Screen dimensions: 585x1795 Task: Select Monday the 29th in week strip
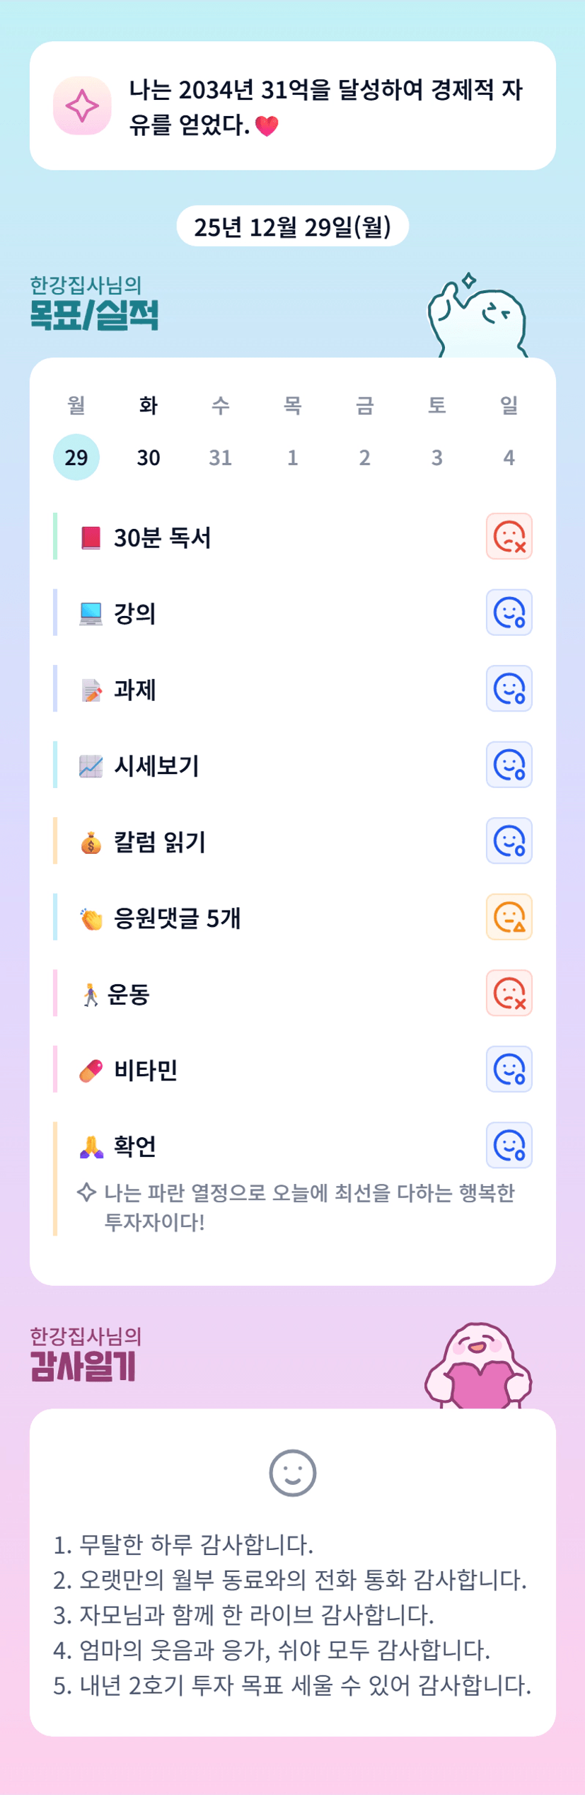click(76, 457)
